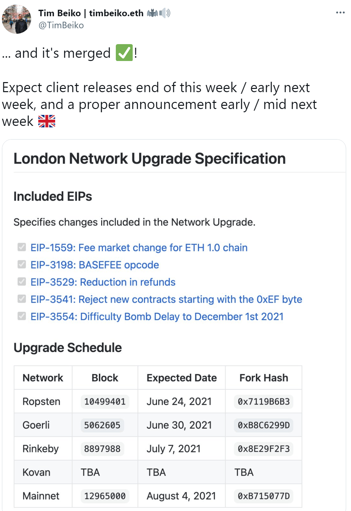The height and width of the screenshot is (511, 351).
Task: Click the Tim Beiko display name
Action: coord(91,13)
